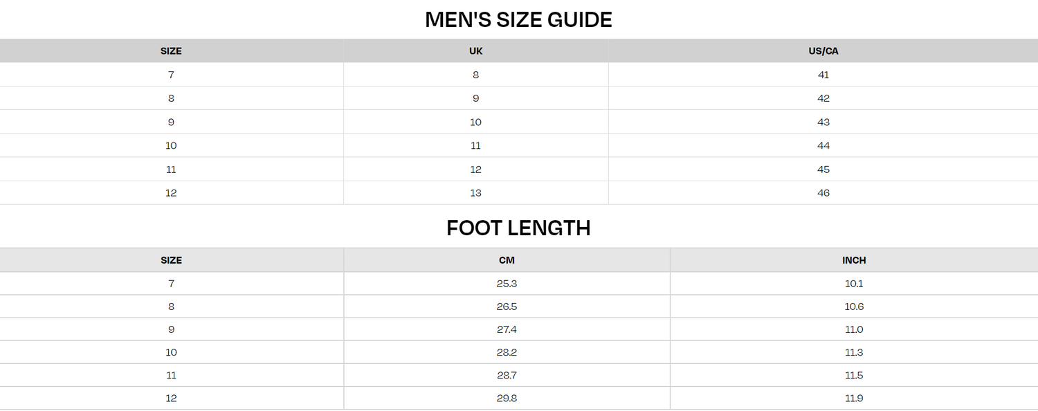Viewport: 1038px width, 411px height.
Task: Click the 26.5 cm cell
Action: (x=507, y=307)
